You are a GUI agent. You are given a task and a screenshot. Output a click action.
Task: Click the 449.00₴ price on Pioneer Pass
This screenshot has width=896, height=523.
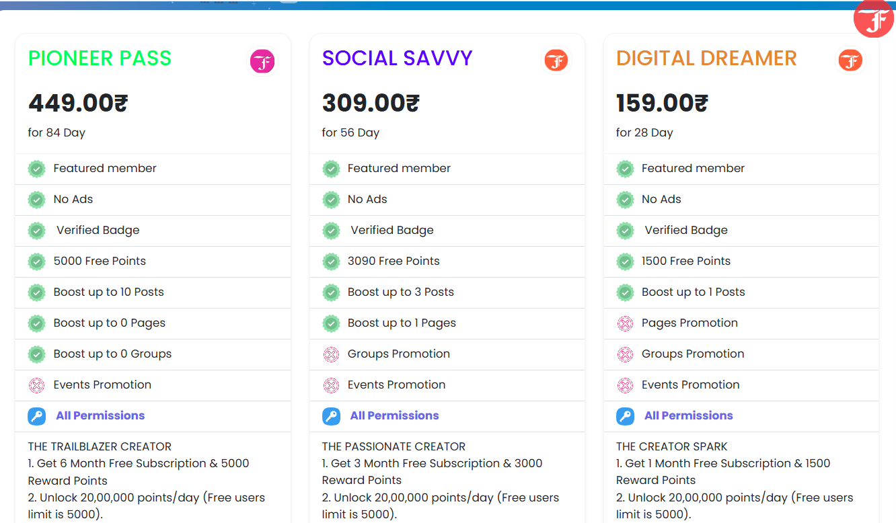(78, 103)
